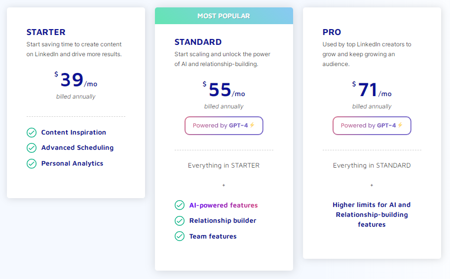Click the Powered by GPT-4 badge under PRO

[372, 126]
